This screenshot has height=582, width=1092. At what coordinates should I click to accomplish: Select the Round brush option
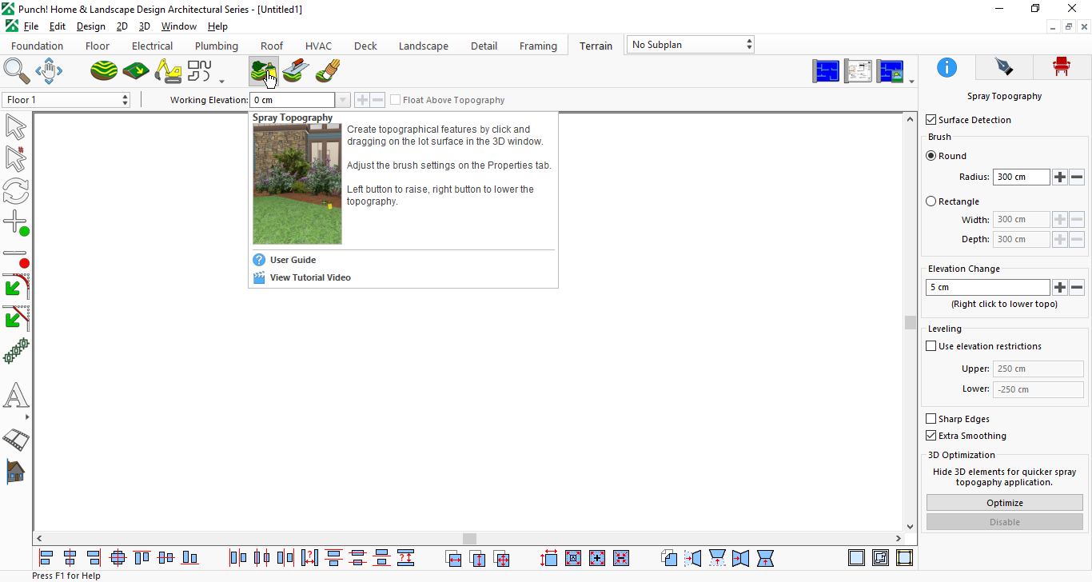click(931, 156)
